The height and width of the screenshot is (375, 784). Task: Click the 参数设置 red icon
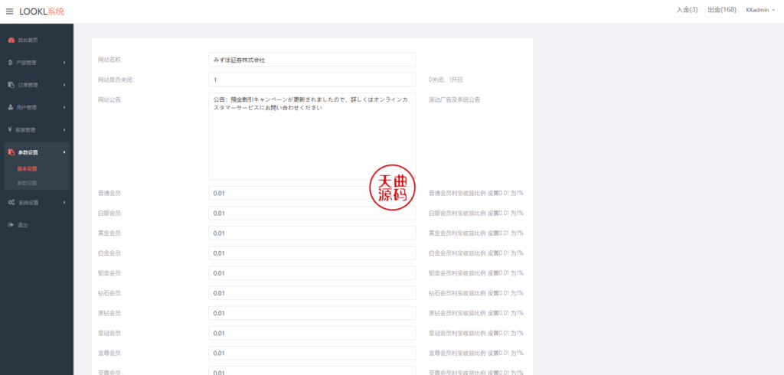11,152
